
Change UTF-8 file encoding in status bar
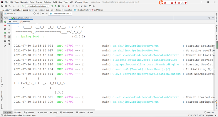202,115
